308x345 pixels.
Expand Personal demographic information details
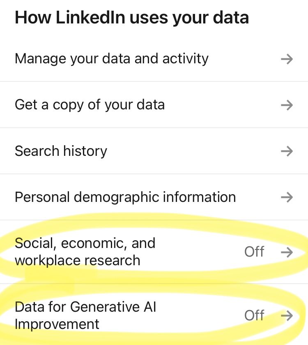tap(125, 197)
